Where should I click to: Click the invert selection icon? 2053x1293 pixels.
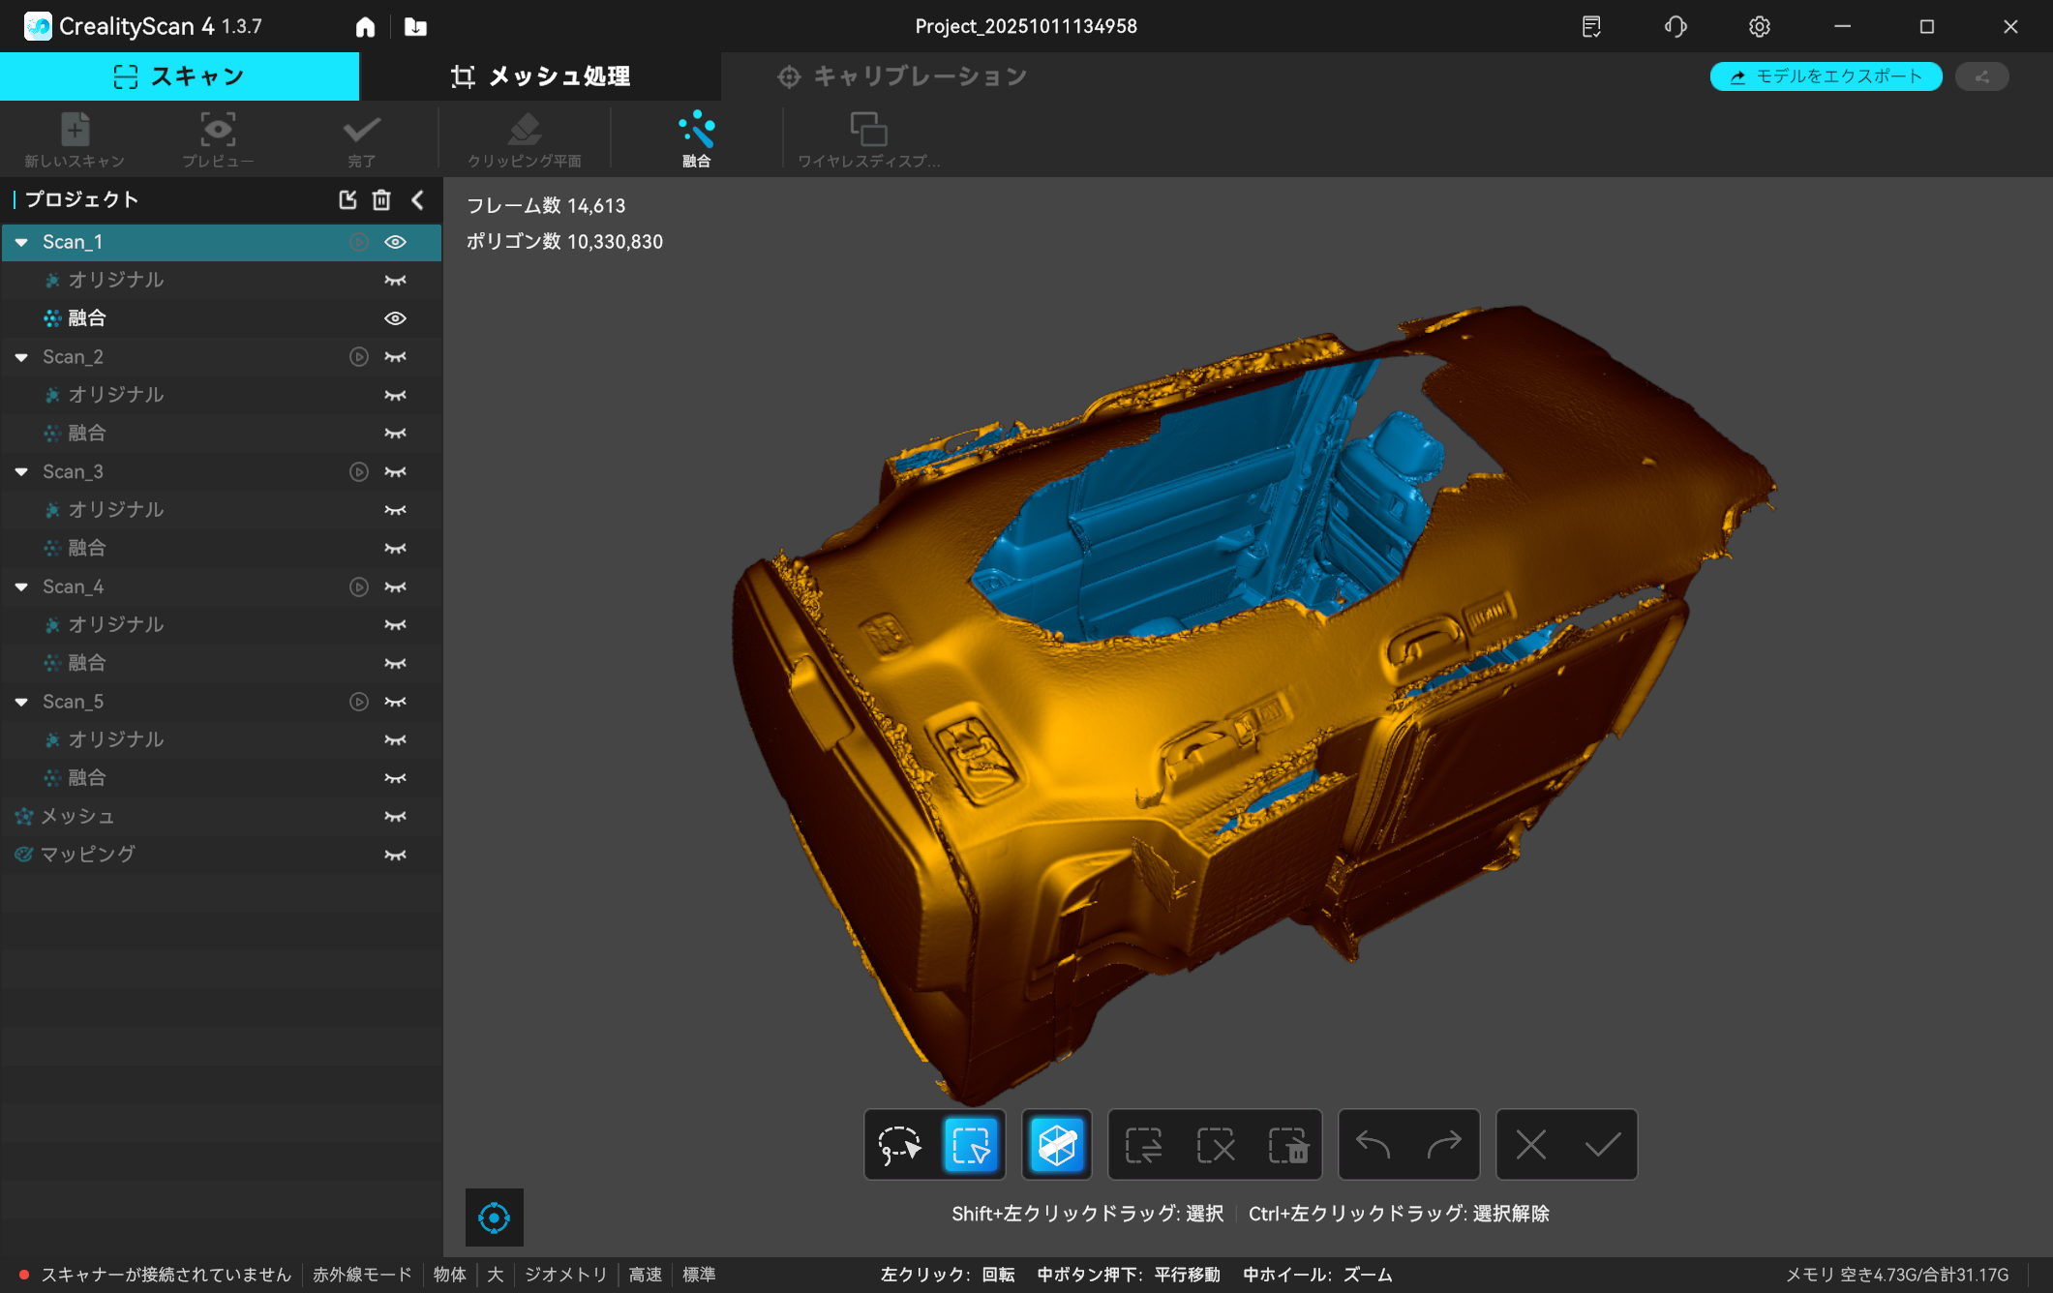1144,1146
